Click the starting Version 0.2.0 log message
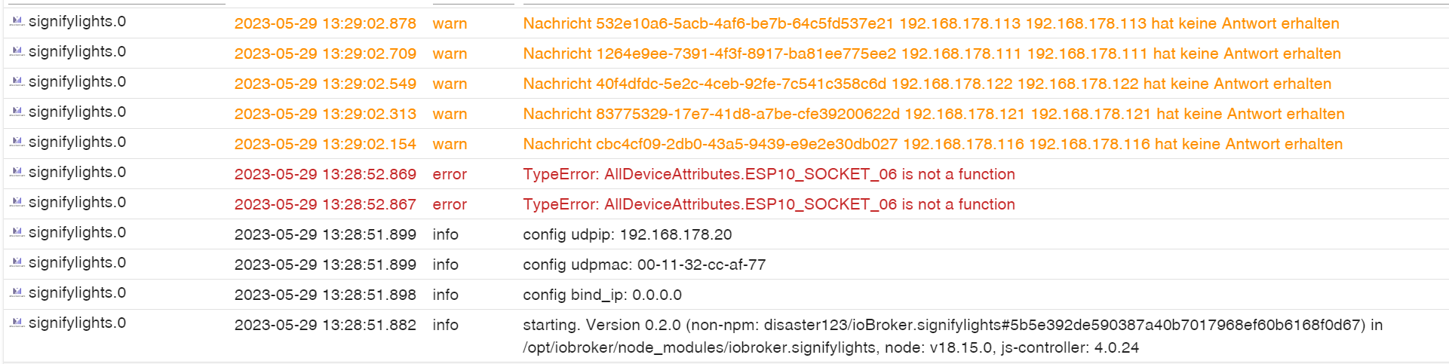 [x=953, y=336]
